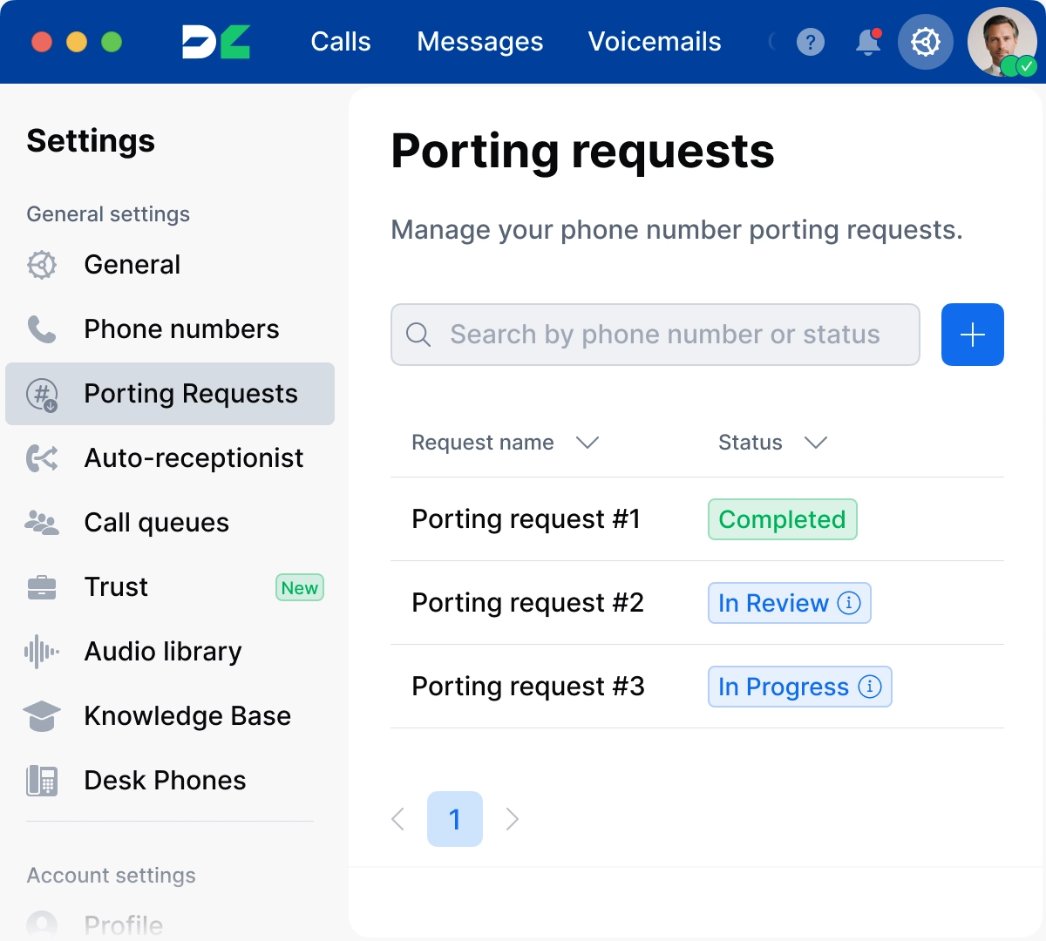Open the Voicemails tab
Screen dimensions: 1046x941
point(654,42)
